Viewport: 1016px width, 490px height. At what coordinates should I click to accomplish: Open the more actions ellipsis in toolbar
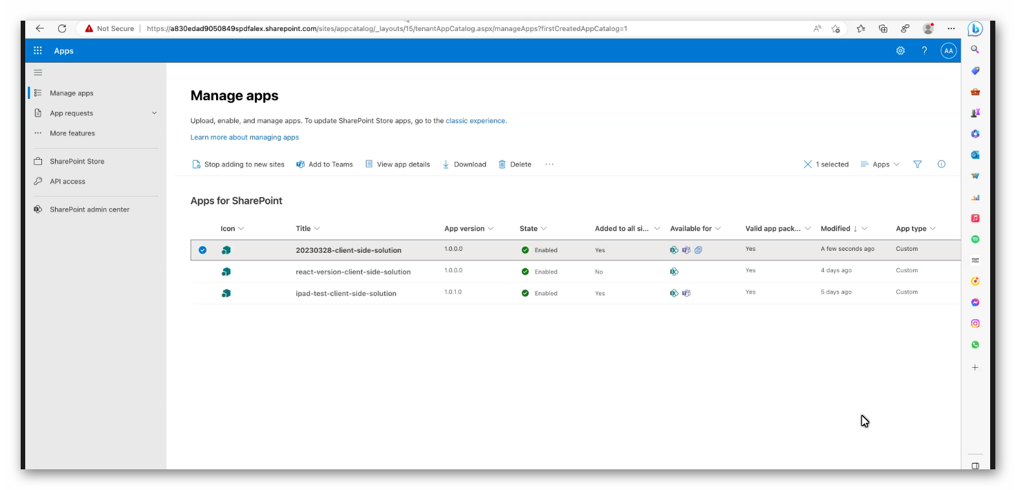(549, 164)
